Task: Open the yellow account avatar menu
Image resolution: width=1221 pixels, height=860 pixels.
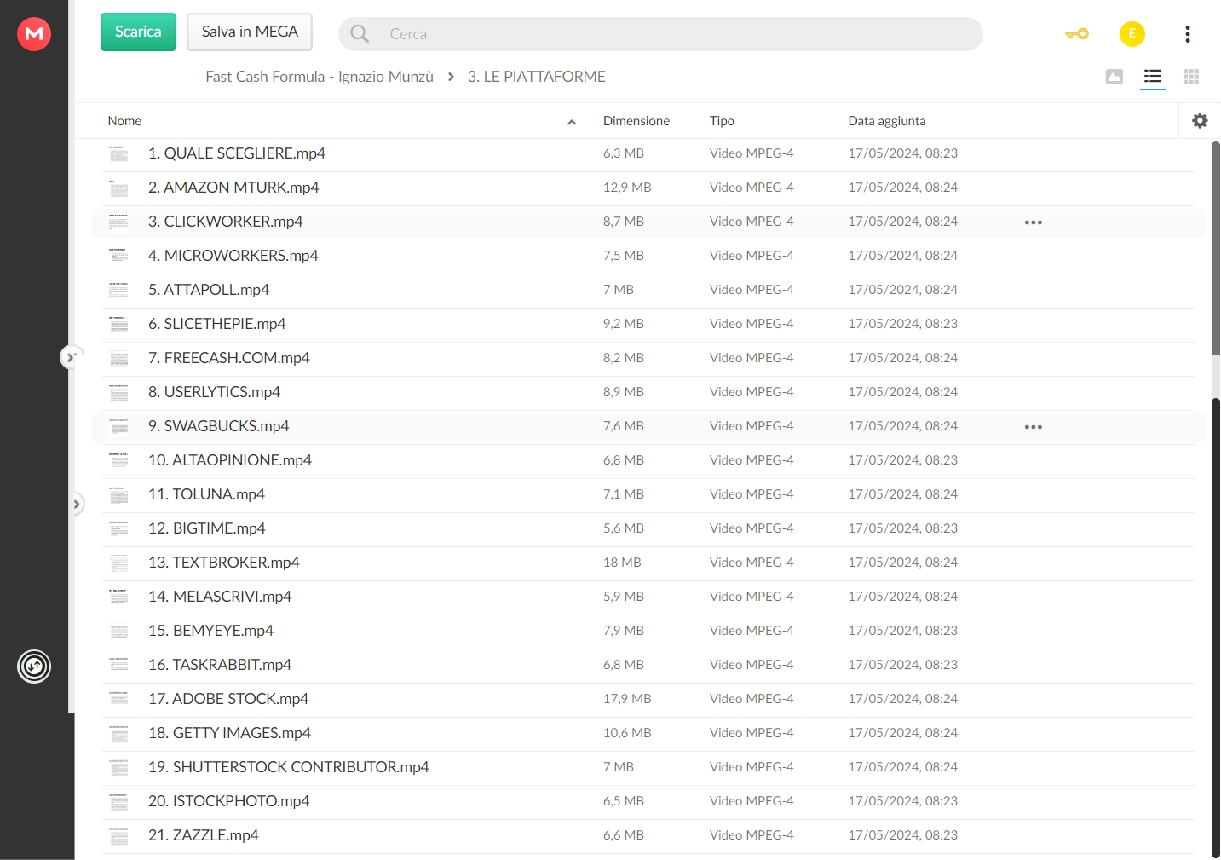Action: [x=1132, y=34]
